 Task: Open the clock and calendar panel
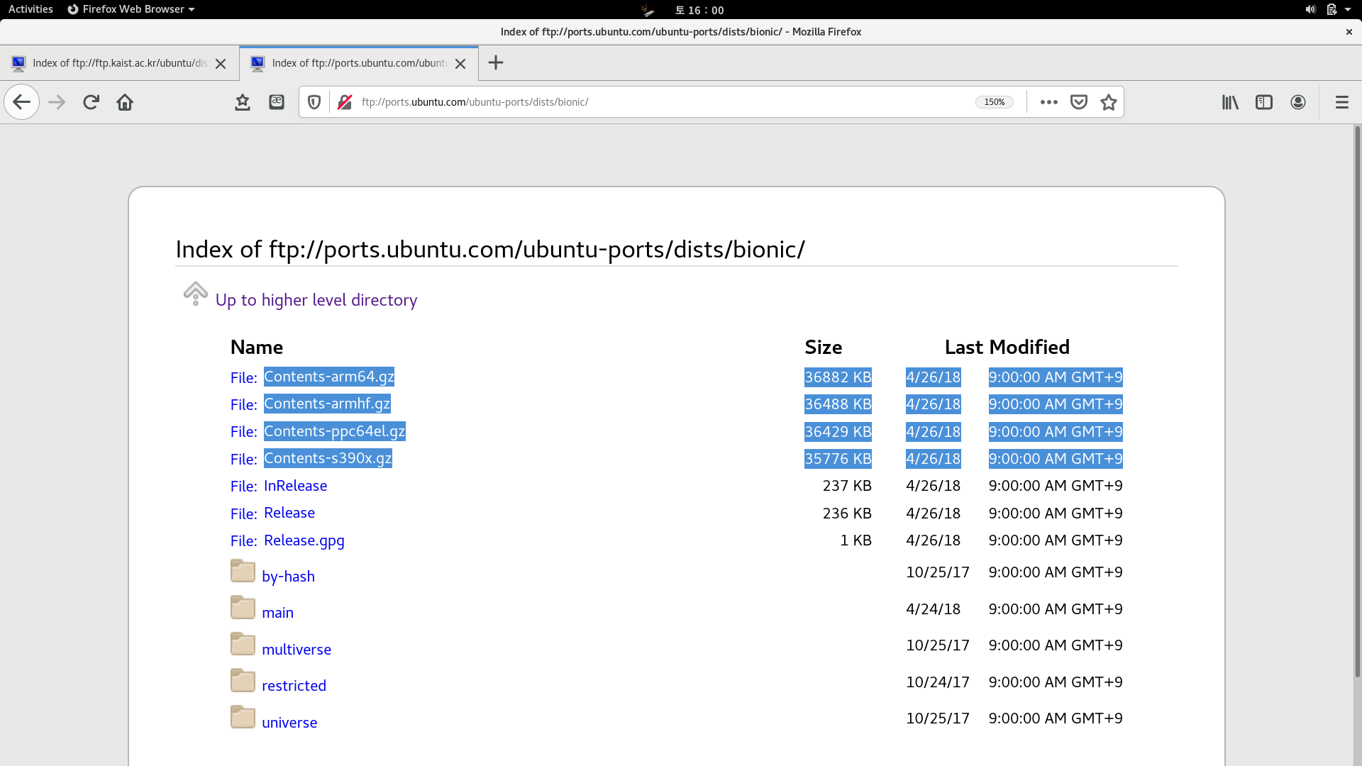tap(699, 10)
